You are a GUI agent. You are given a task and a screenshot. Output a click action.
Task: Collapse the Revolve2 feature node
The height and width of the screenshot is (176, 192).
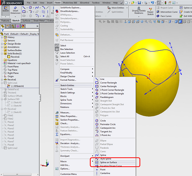tap(2, 109)
